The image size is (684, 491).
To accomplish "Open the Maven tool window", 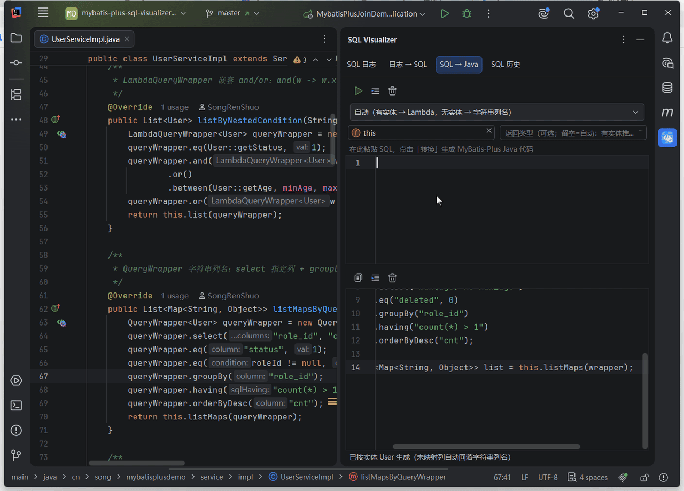I will point(667,113).
